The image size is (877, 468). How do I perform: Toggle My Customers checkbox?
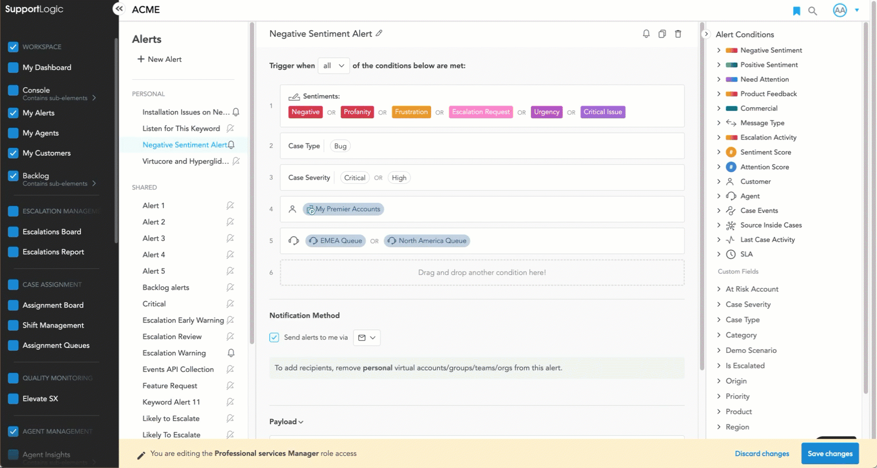[13, 153]
